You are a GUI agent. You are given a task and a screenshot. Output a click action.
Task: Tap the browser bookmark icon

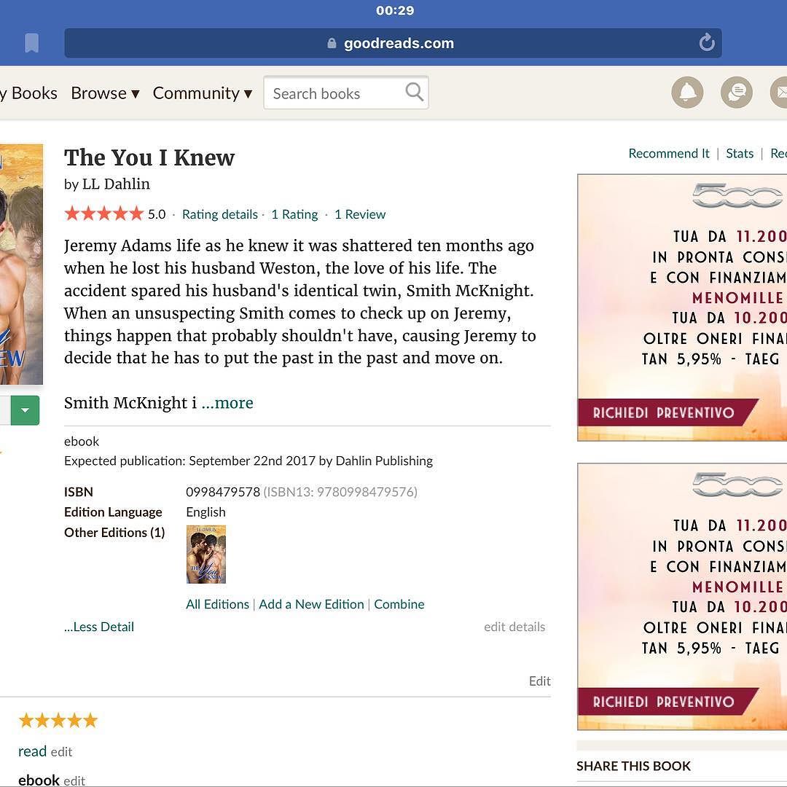coord(31,43)
